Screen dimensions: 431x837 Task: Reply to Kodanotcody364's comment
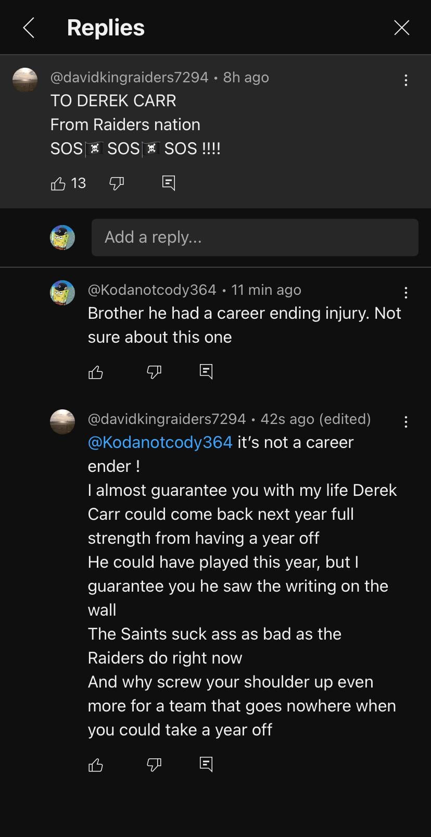206,371
